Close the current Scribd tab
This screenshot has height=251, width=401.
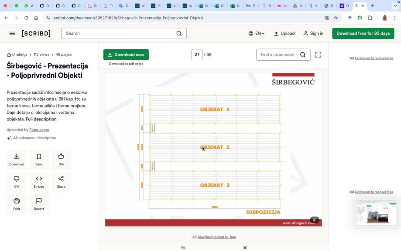[362, 6]
